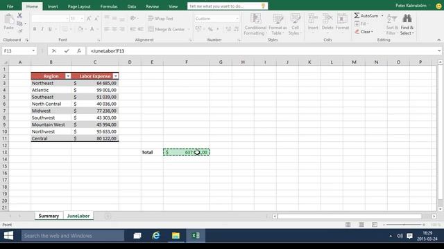Switch to Page Layout view icon
The width and height of the screenshot is (444, 249).
[x=361, y=224]
